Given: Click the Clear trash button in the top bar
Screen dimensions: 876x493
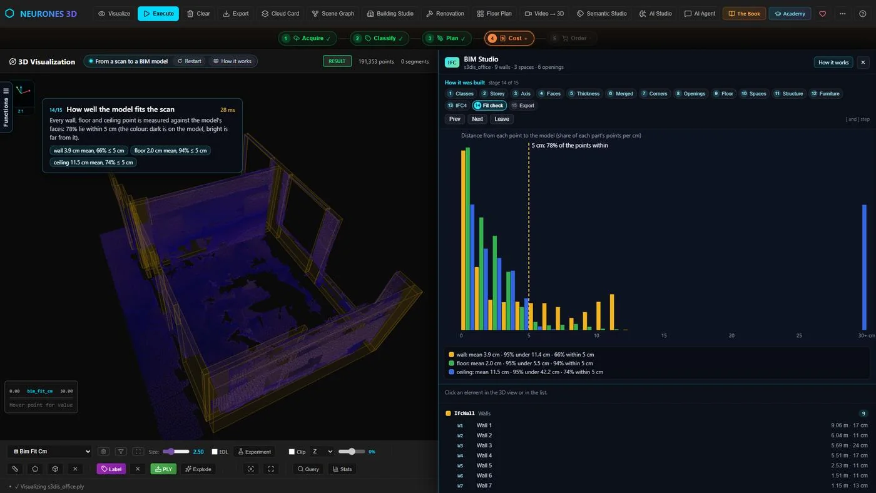Looking at the screenshot, I should (198, 13).
